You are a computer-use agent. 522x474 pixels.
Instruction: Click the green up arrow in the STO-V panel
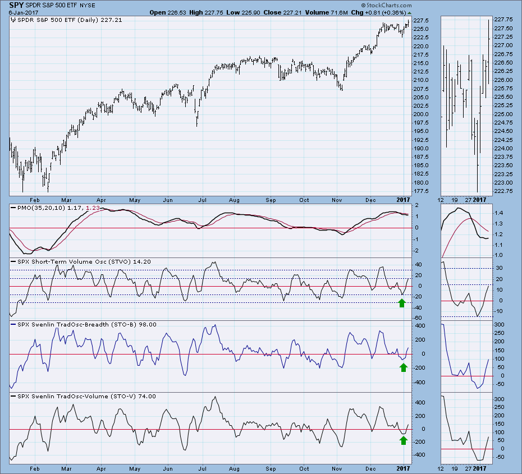[x=404, y=440]
